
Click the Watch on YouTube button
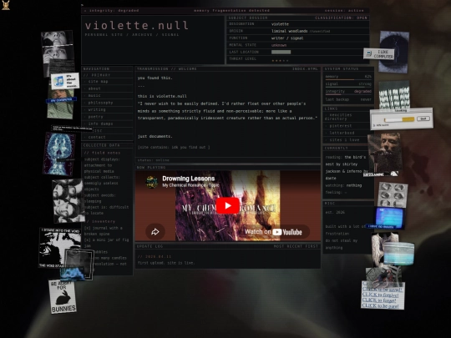tap(274, 232)
